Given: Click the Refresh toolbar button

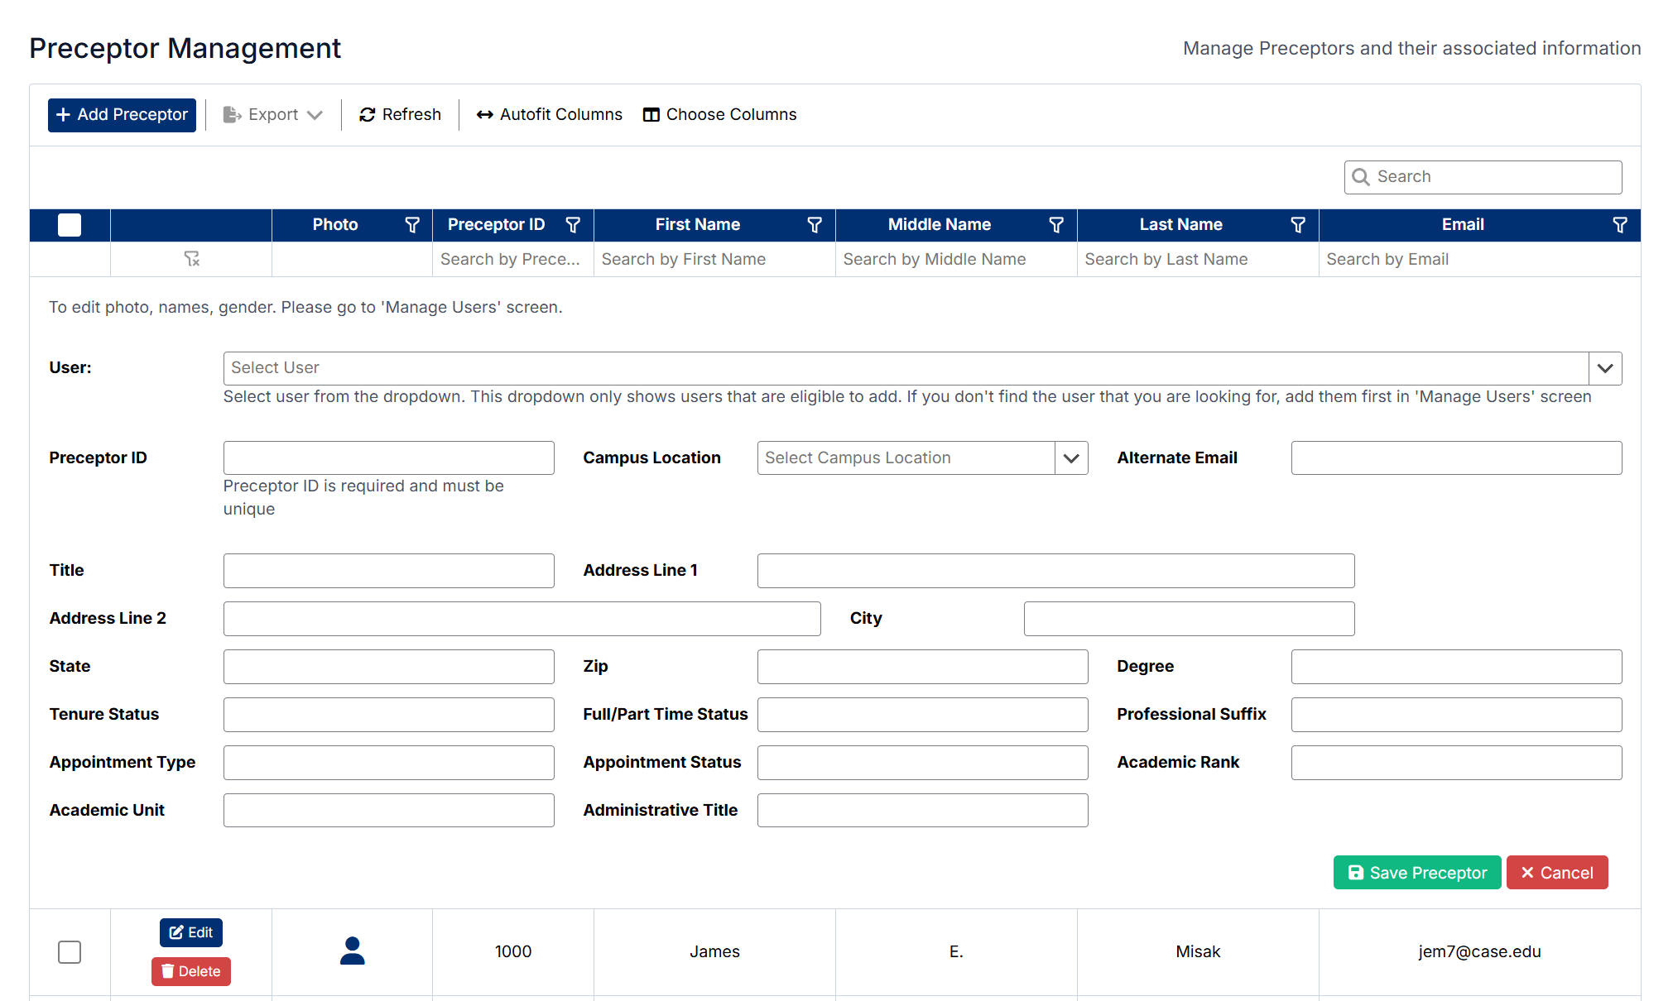Looking at the screenshot, I should 401,115.
